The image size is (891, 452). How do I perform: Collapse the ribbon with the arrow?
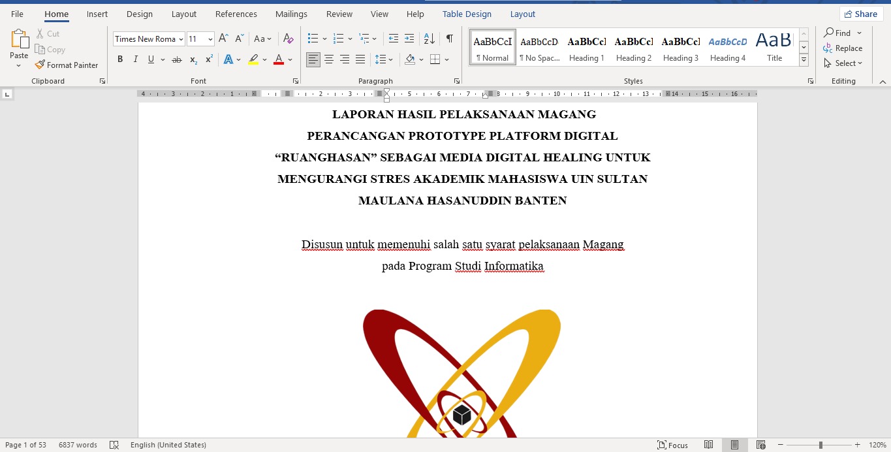pos(883,81)
